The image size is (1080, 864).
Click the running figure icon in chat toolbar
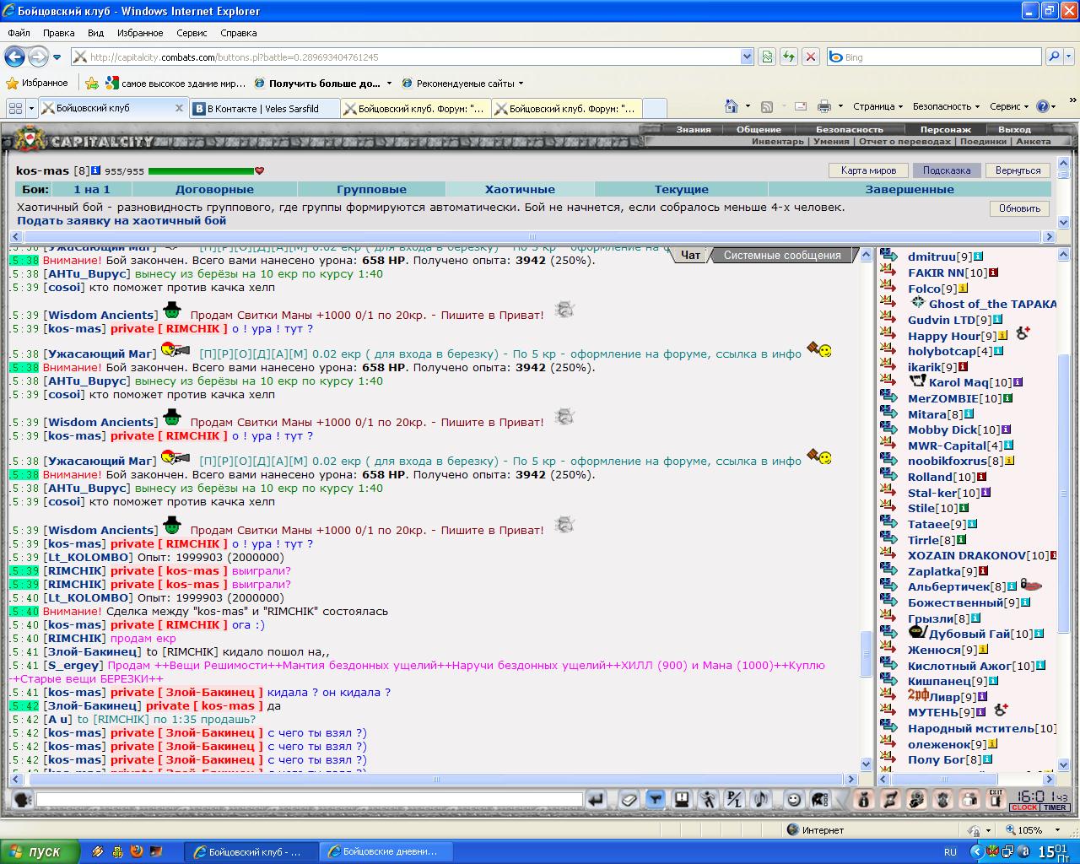pos(708,799)
